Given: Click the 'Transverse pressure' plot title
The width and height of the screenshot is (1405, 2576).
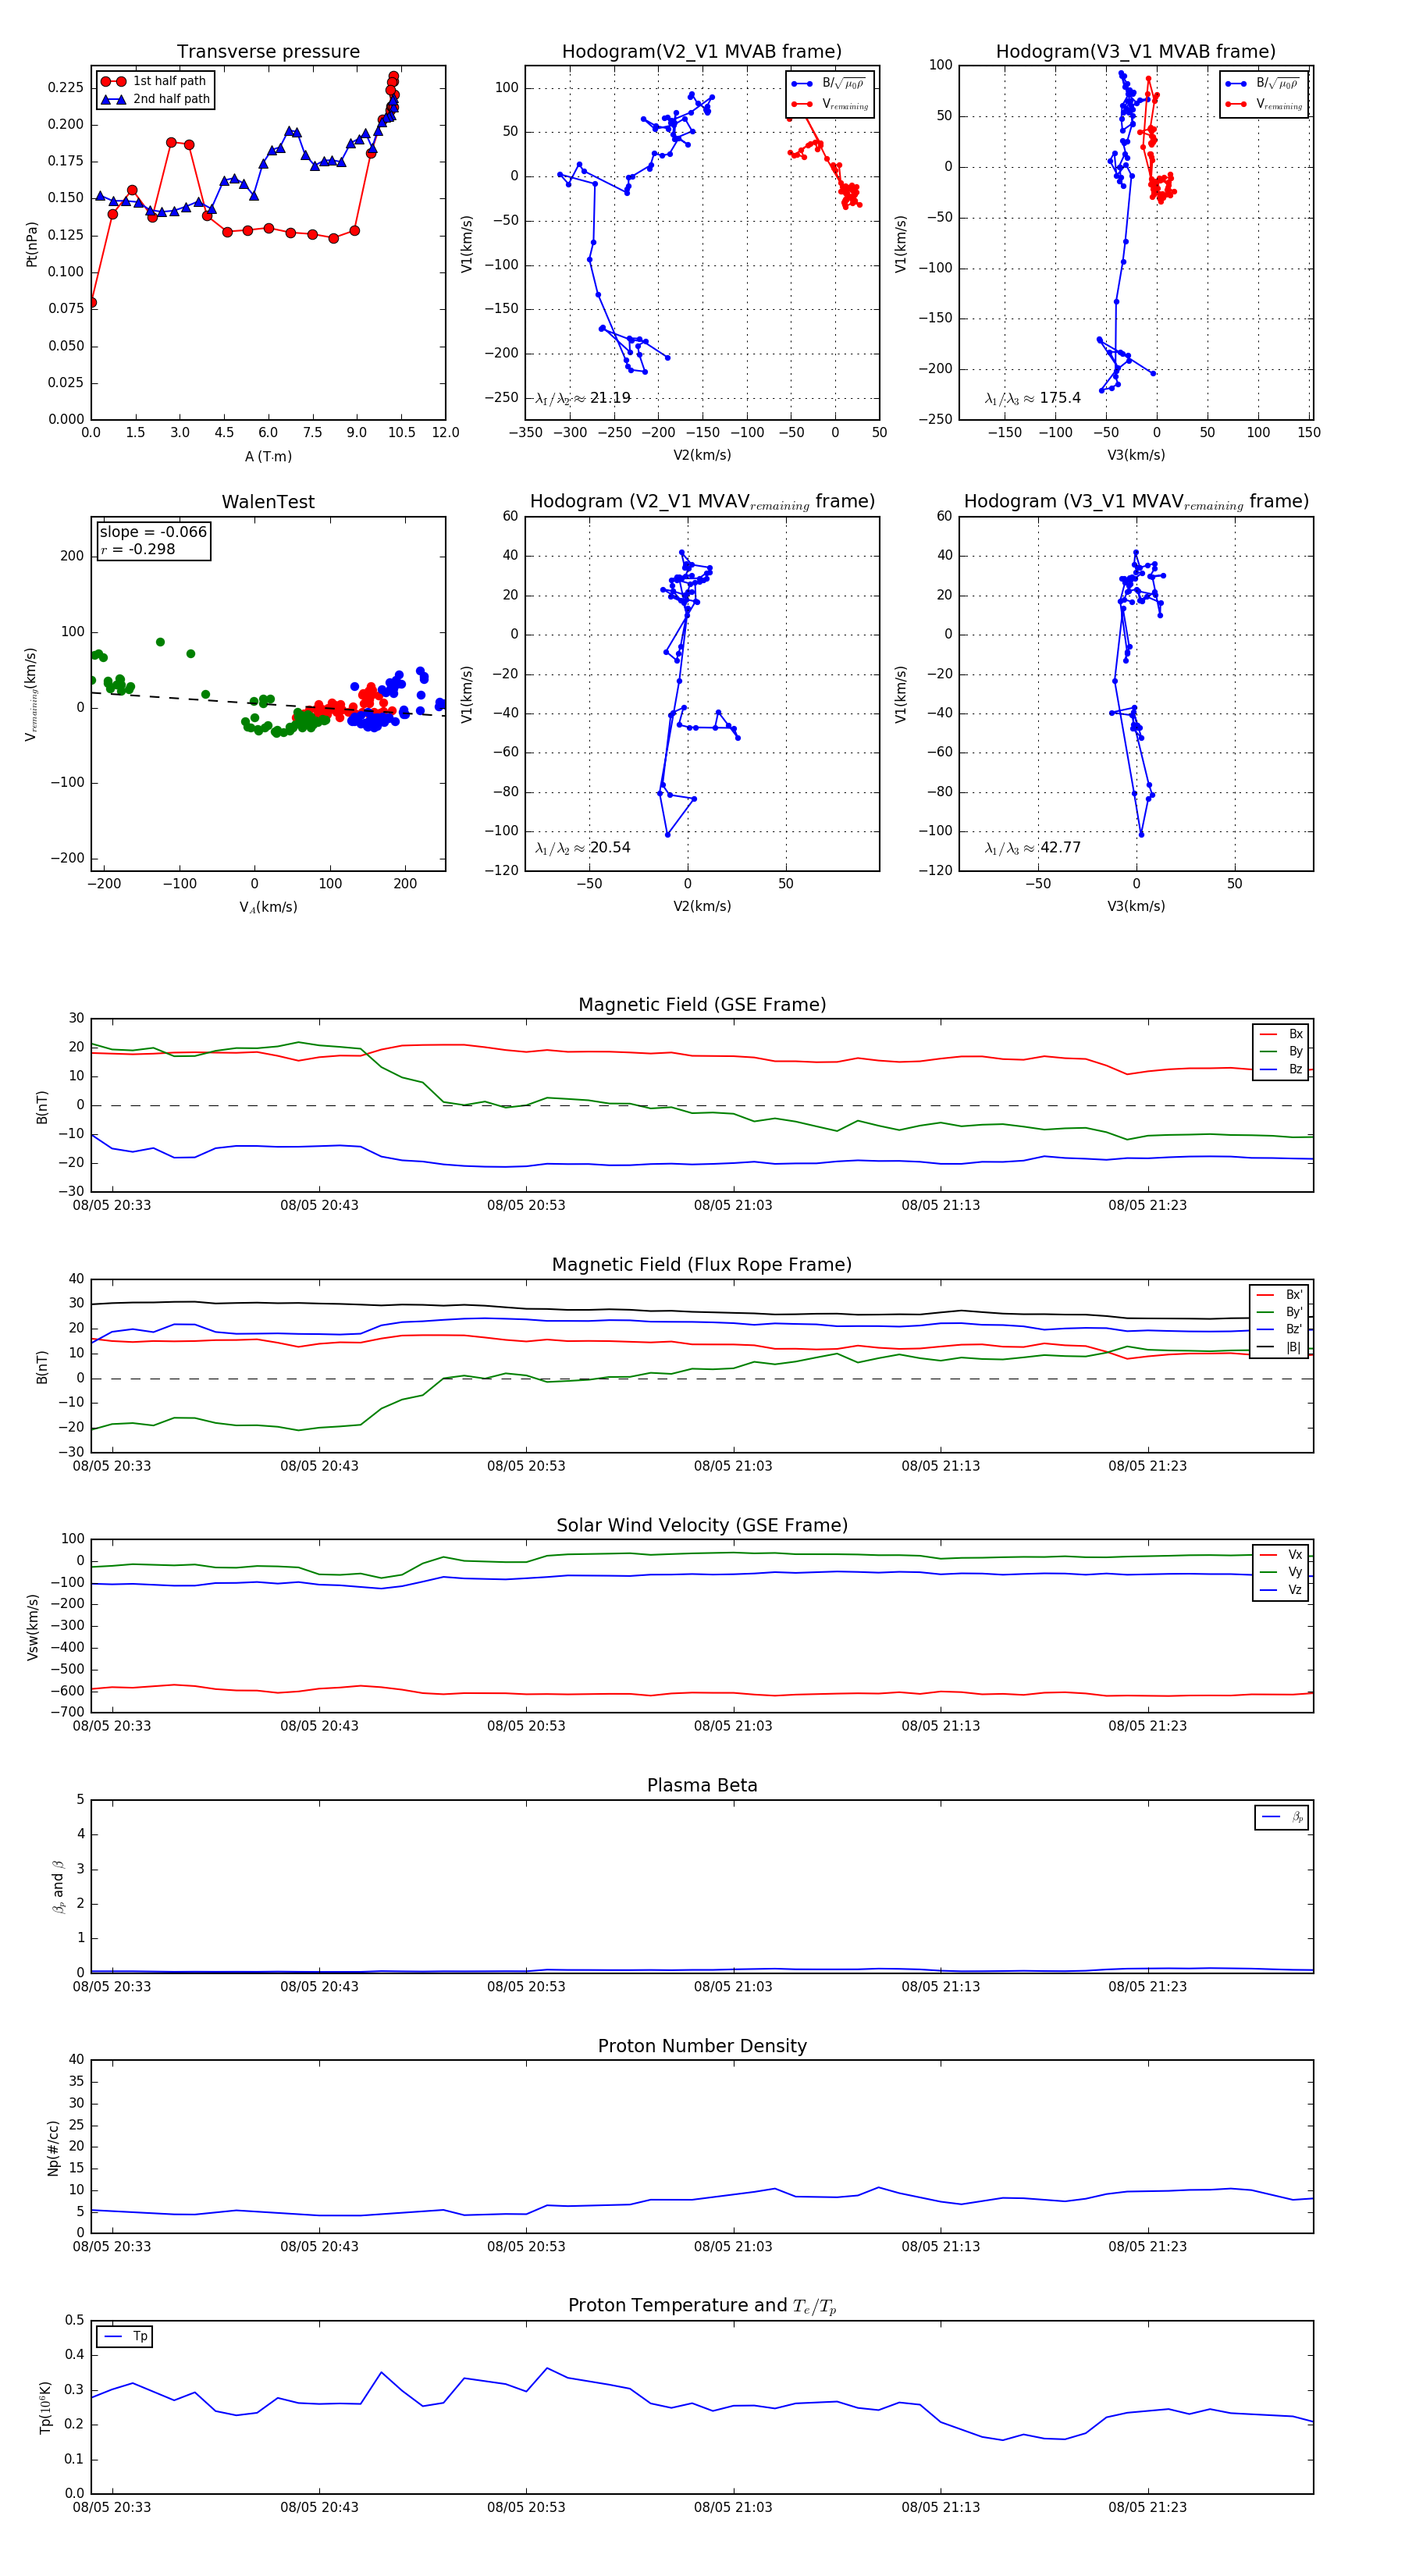Looking at the screenshot, I should point(268,51).
